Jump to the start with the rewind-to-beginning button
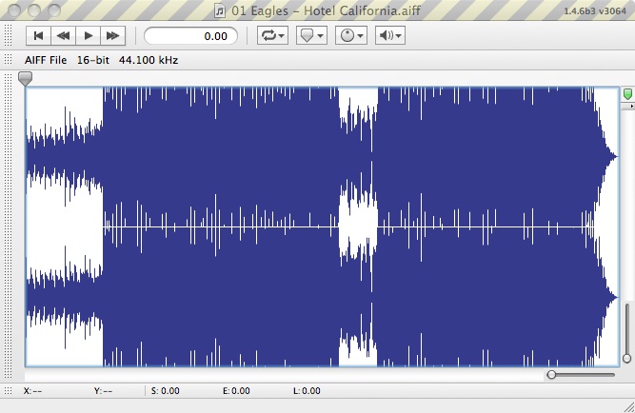Screen dimensions: 635x413 [x=38, y=35]
